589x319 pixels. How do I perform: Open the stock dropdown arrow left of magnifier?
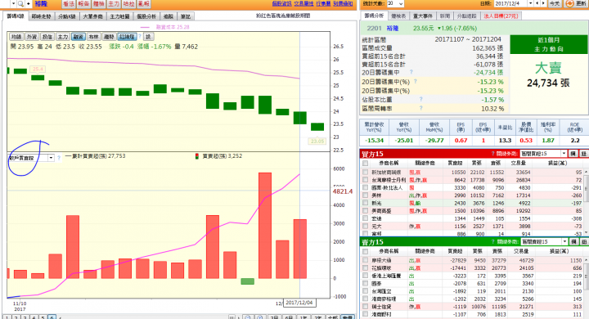[14, 4]
